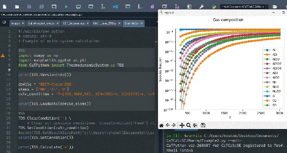The image size is (287, 153).
Task: Open PYTHONPATH manager Python icon
Action: [x=214, y=7]
